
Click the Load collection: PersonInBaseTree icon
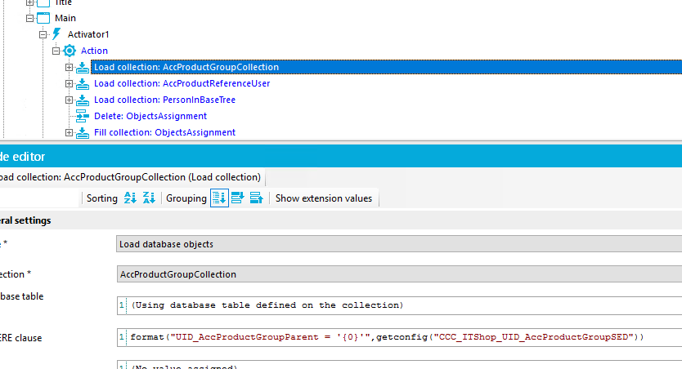pos(83,100)
